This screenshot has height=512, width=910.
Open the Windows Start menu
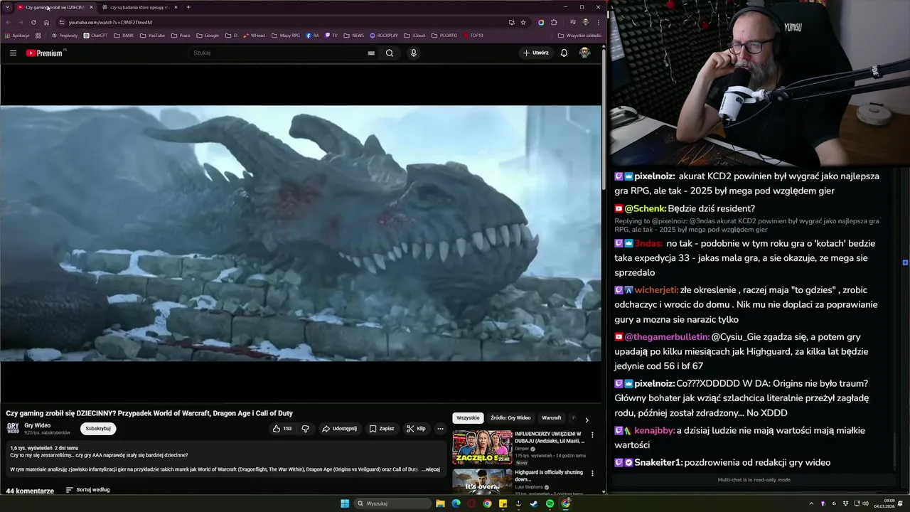345,503
